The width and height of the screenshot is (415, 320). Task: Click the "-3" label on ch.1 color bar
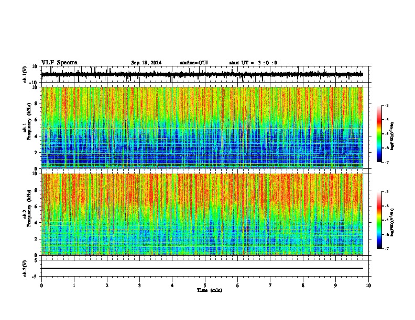387,105
